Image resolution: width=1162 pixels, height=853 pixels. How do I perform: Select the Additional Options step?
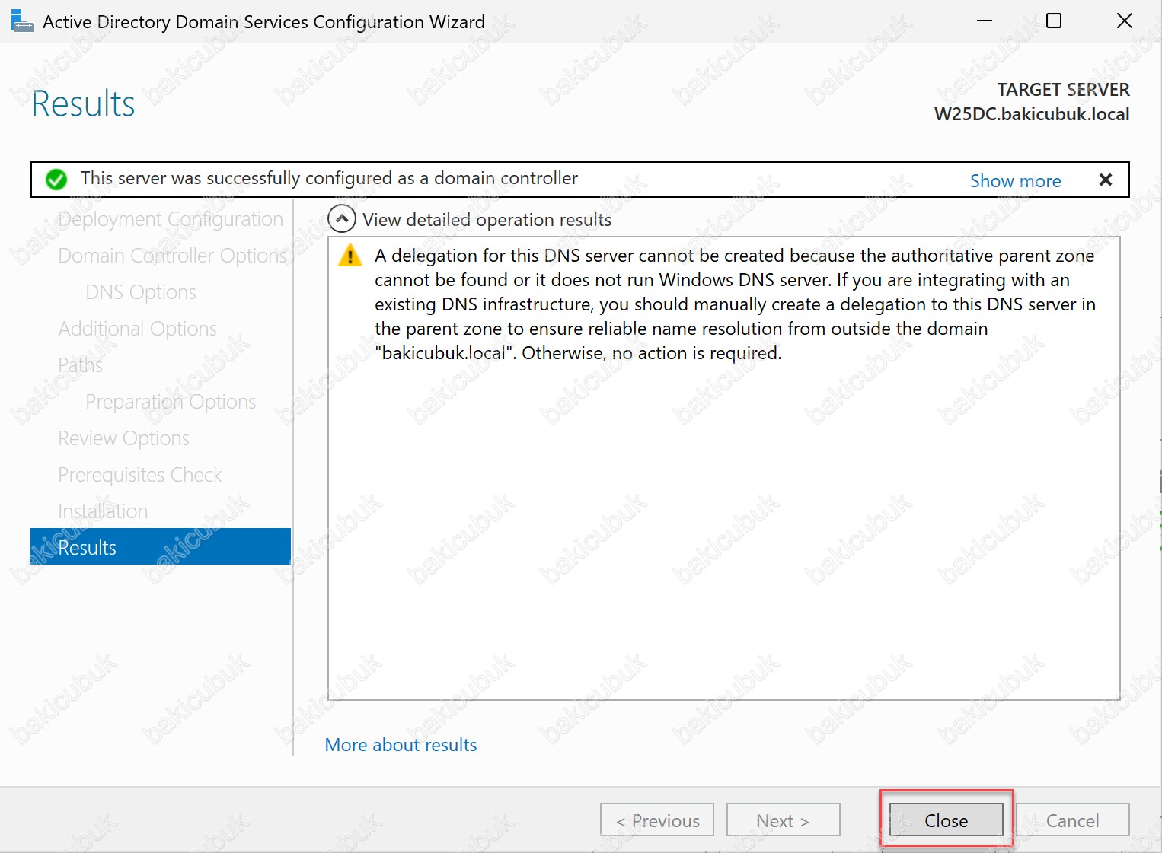click(138, 329)
